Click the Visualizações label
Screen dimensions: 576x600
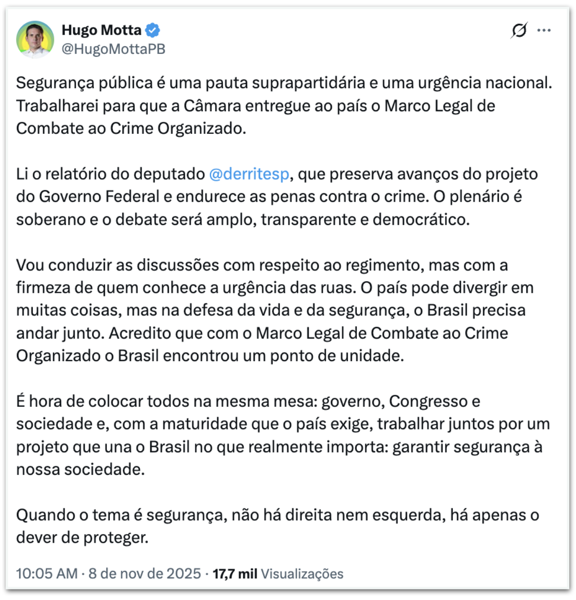coord(302,574)
